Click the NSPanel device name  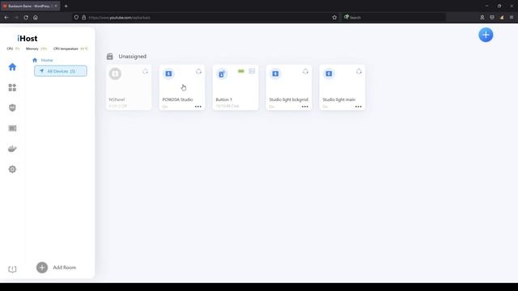point(117,99)
